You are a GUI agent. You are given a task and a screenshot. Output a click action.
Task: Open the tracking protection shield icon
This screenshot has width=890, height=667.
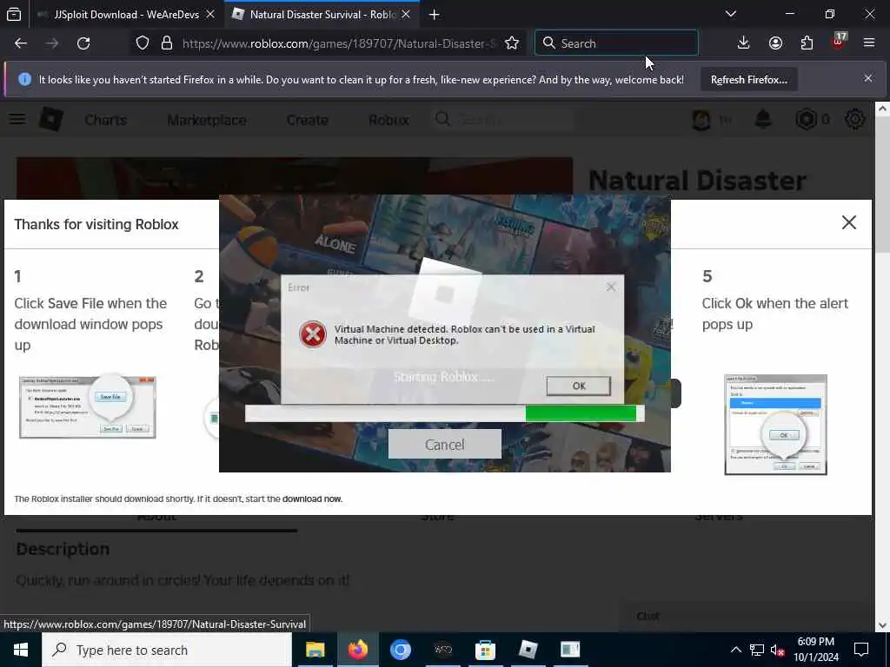point(143,43)
